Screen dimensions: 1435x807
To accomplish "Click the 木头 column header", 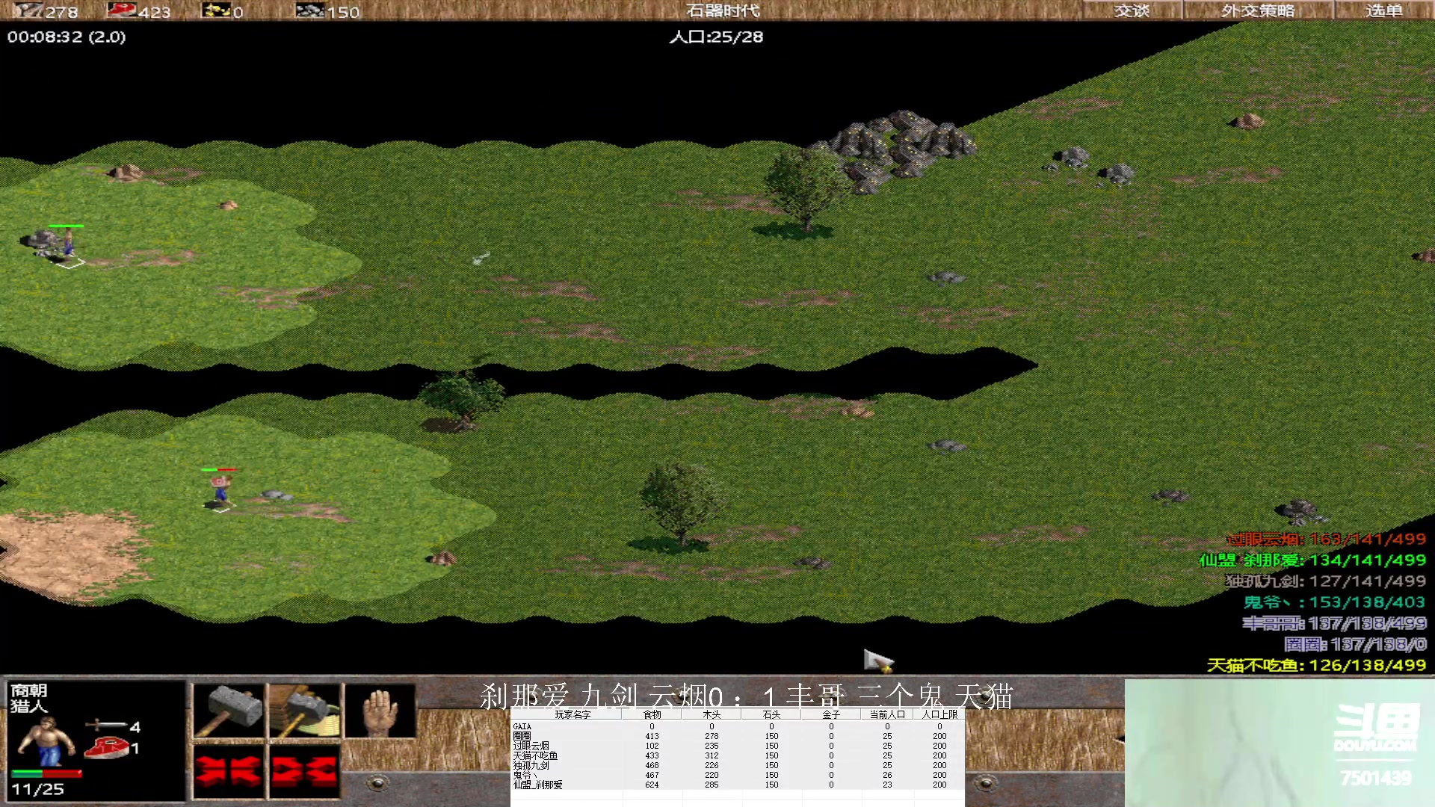I will (712, 714).
